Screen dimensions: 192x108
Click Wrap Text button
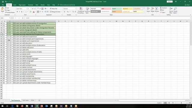(x=54, y=9)
